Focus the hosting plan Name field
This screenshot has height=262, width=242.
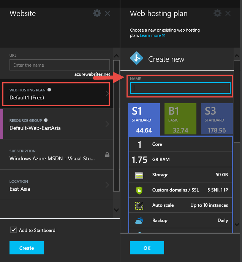click(x=180, y=88)
